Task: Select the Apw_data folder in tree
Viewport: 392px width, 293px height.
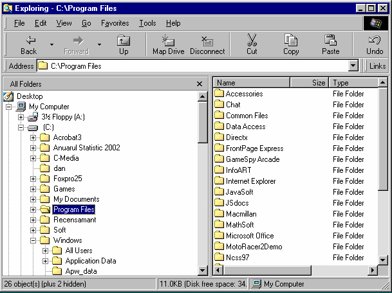Action: 81,271
